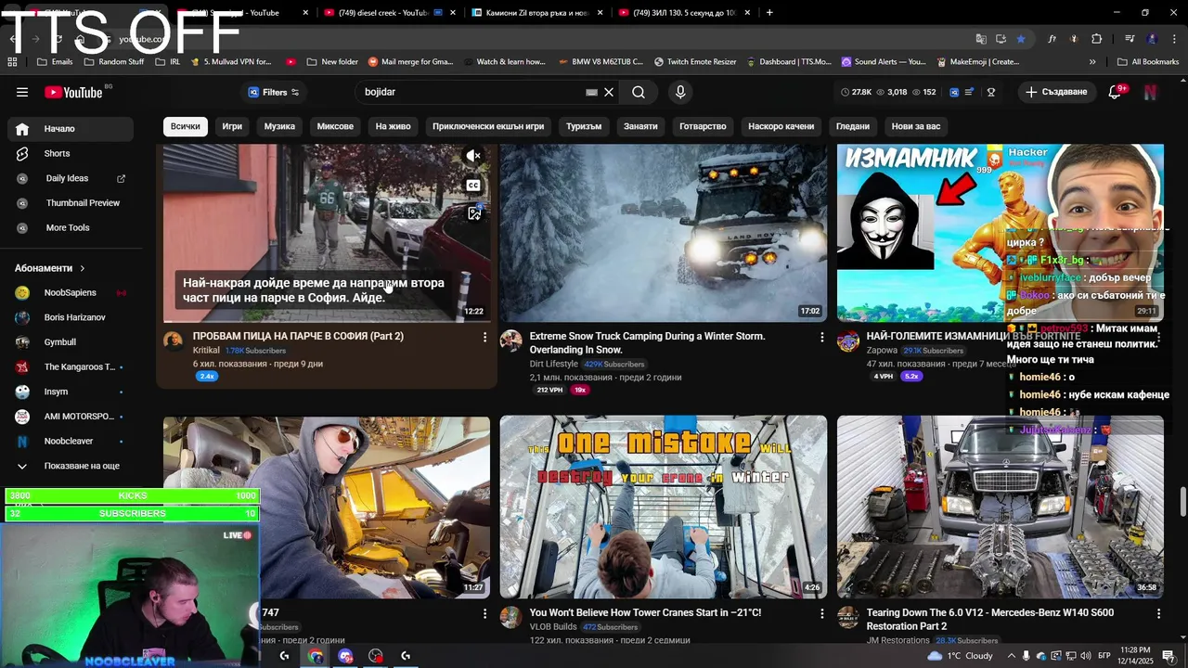The height and width of the screenshot is (668, 1188).
Task: Open Daily Ideas in the sidebar
Action: [x=70, y=178]
